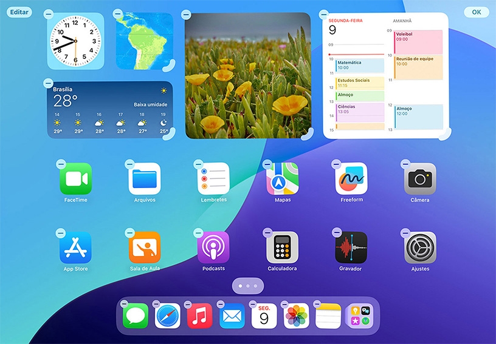Open the Sala de Aula app
The width and height of the screenshot is (496, 344).
145,248
